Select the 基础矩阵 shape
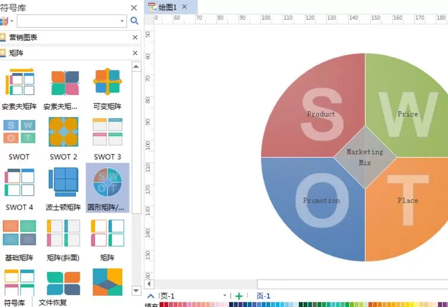 coord(19,233)
